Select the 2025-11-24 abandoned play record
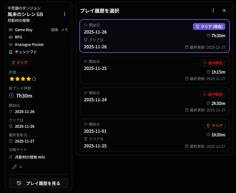Screen dimensions: 236x193 155,101
